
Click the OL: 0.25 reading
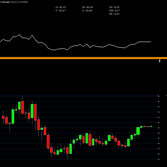114,14
